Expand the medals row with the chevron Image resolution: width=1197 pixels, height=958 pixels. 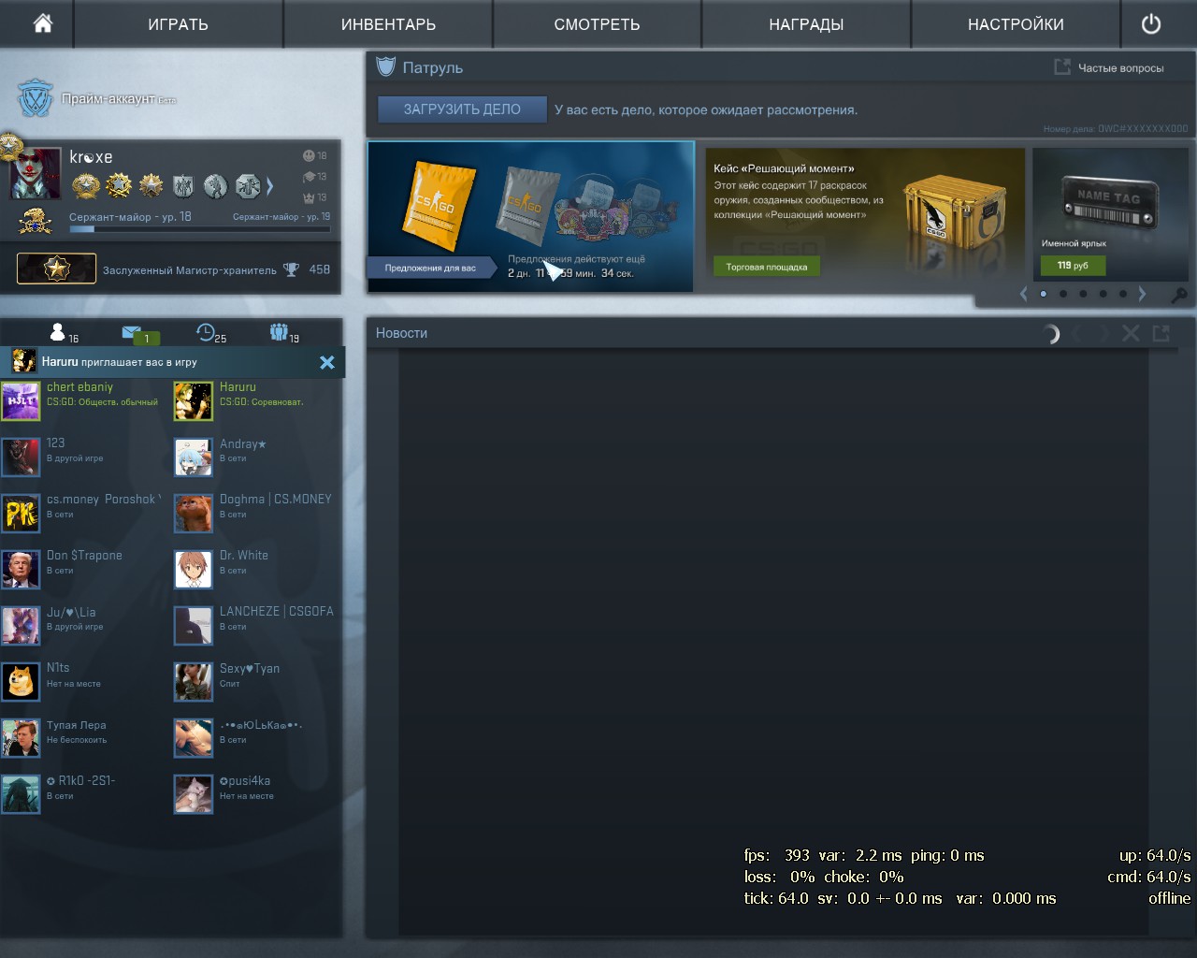coord(270,186)
